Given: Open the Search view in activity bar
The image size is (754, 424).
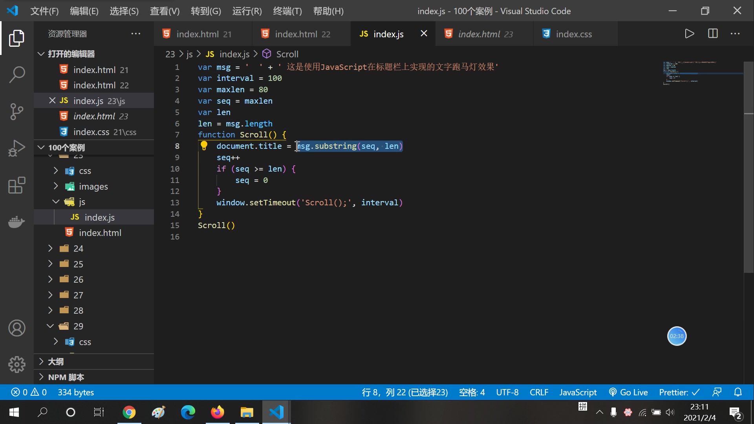Looking at the screenshot, I should click(x=17, y=75).
